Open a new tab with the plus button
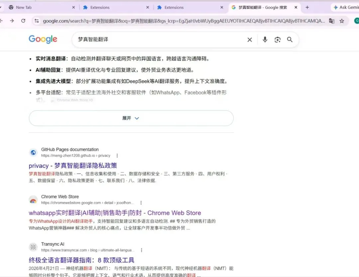359x277 pixels. point(307,7)
